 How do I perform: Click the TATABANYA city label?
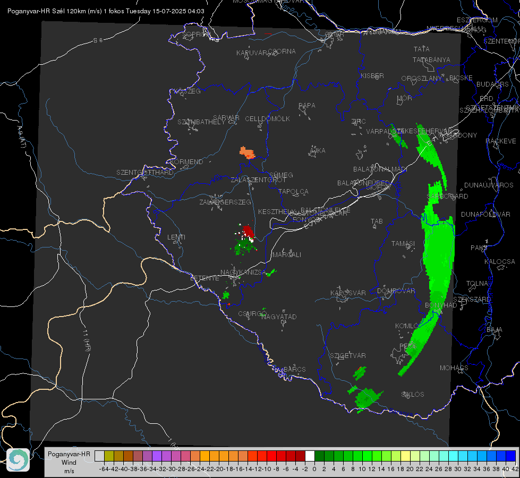pos(431,59)
